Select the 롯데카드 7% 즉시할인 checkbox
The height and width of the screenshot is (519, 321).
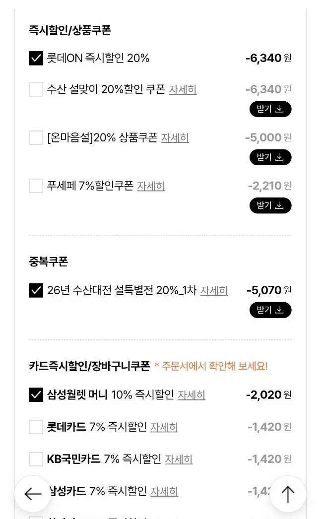coord(36,427)
